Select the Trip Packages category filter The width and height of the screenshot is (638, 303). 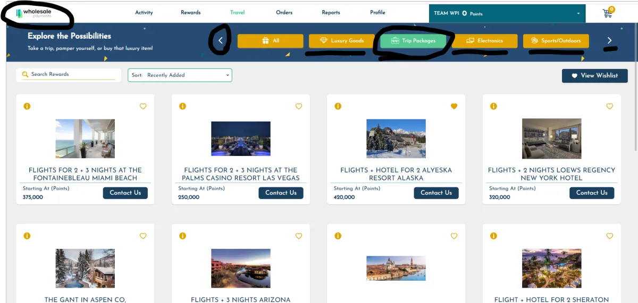(x=413, y=41)
